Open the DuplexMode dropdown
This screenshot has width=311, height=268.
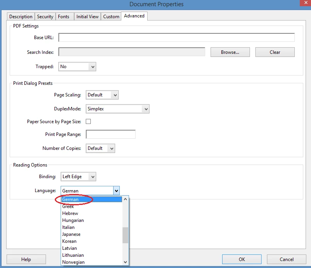pos(117,109)
